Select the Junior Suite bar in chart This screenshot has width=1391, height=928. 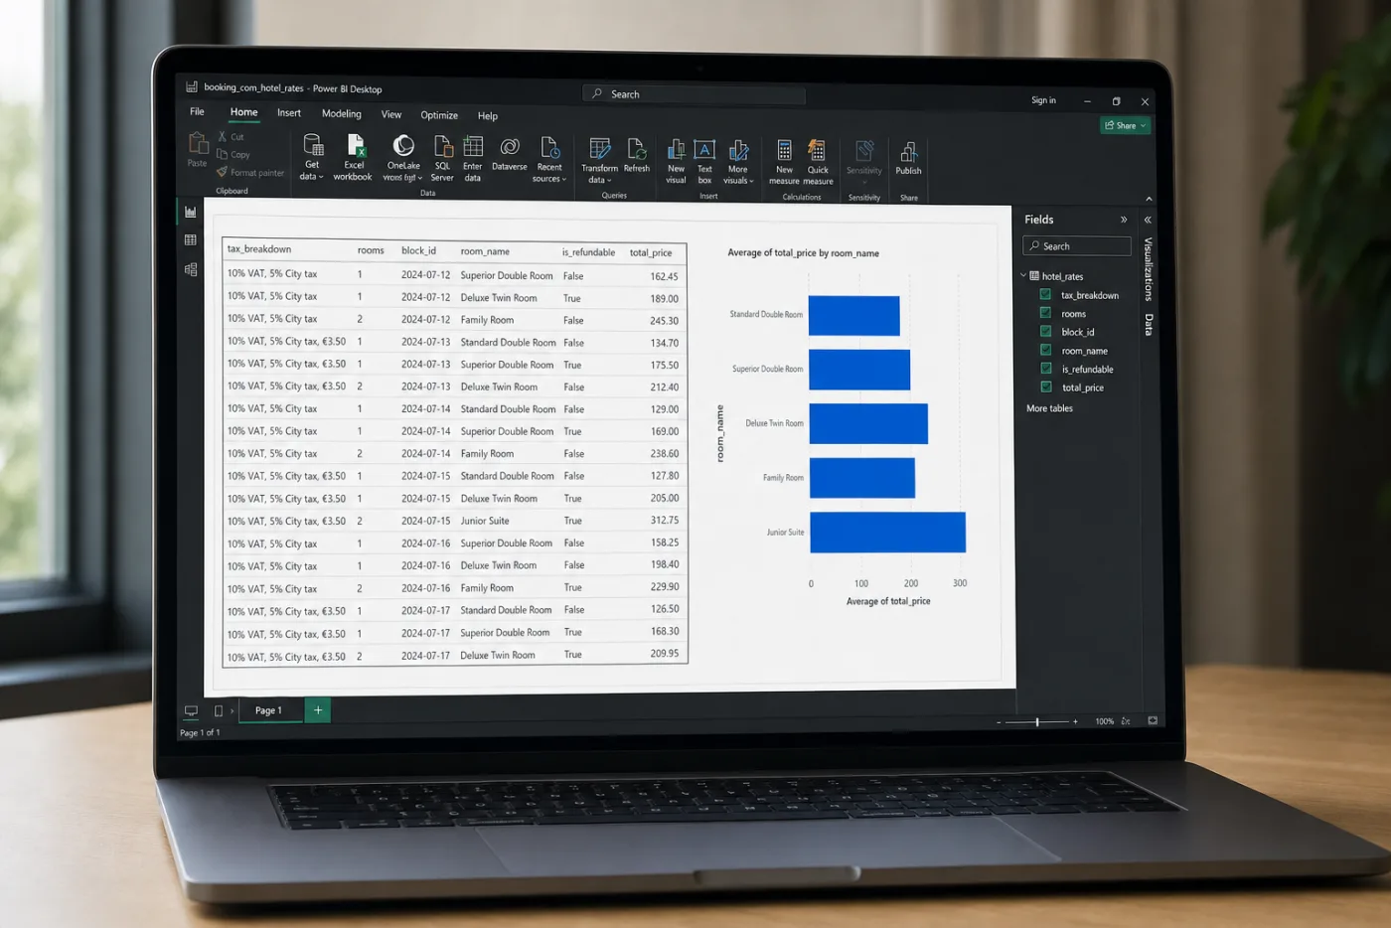[x=888, y=533]
